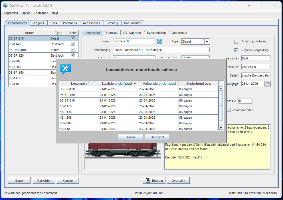
Task: Switch to the CV Waarden tab
Action: pos(132,32)
